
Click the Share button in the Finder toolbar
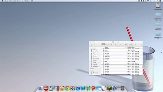121,44
